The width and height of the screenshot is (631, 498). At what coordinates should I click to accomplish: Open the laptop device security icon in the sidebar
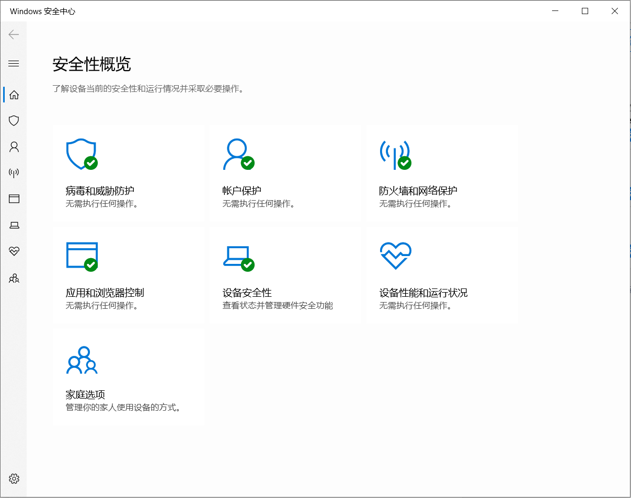pyautogui.click(x=14, y=225)
